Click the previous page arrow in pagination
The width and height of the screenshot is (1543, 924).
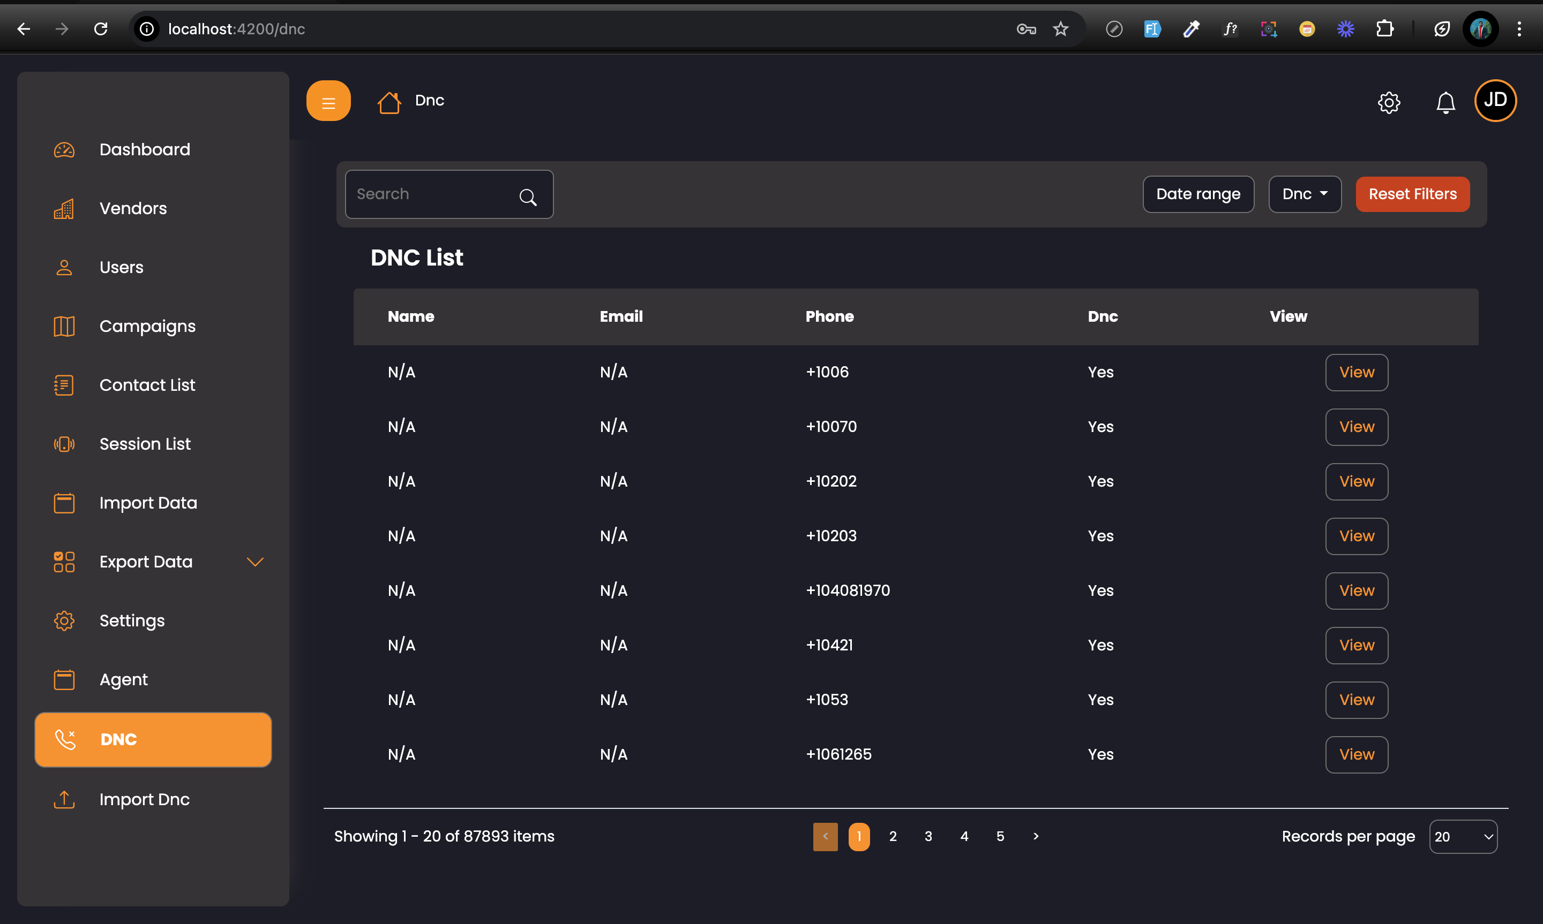[x=826, y=837]
